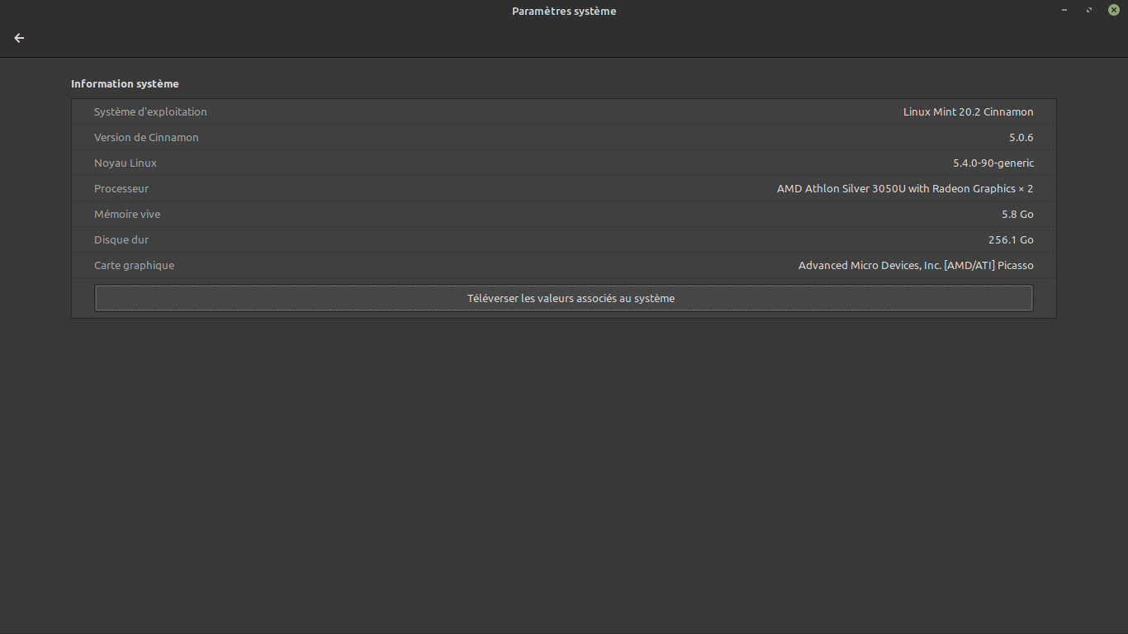
Task: Maximize the Paramètres système window
Action: click(x=1089, y=10)
